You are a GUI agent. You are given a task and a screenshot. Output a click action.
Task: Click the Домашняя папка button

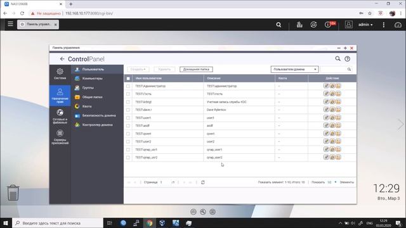coord(196,69)
